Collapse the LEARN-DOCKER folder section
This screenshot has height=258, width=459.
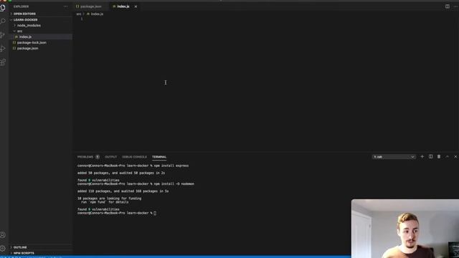[40, 19]
